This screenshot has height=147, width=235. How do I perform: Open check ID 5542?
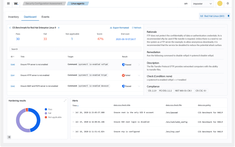[13, 86]
